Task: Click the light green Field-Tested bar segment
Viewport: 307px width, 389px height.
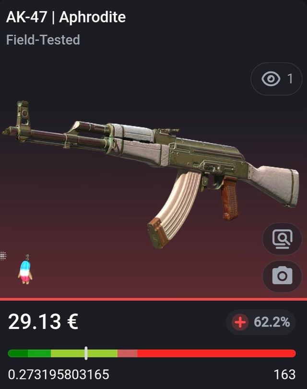Action: pos(84,353)
